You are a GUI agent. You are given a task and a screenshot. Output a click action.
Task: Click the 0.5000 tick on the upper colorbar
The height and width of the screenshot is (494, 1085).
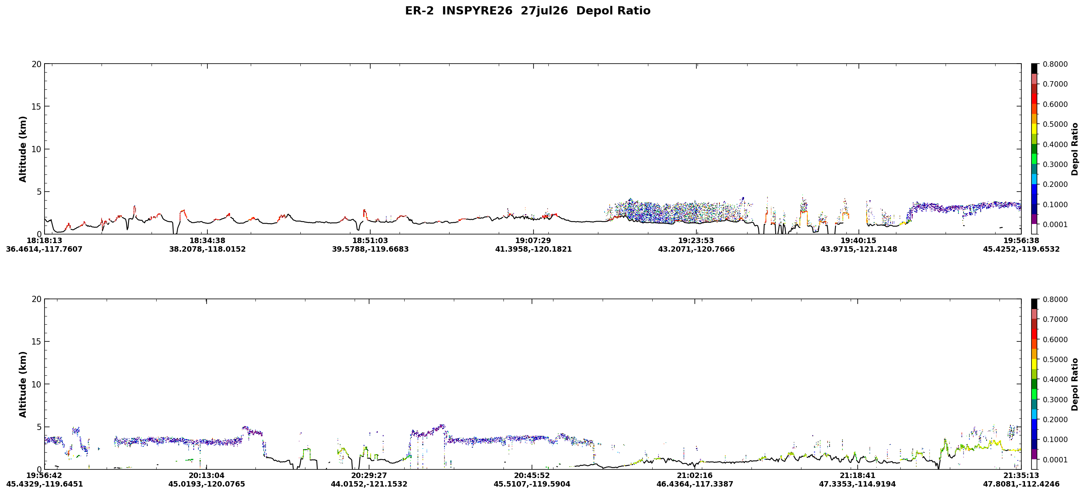1055,124
